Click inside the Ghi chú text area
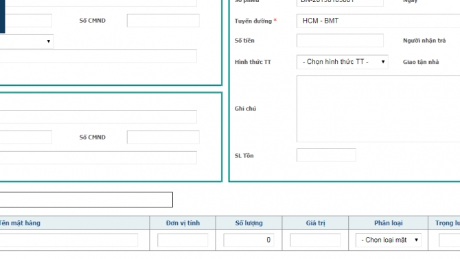This screenshot has width=460, height=259. coord(378,109)
